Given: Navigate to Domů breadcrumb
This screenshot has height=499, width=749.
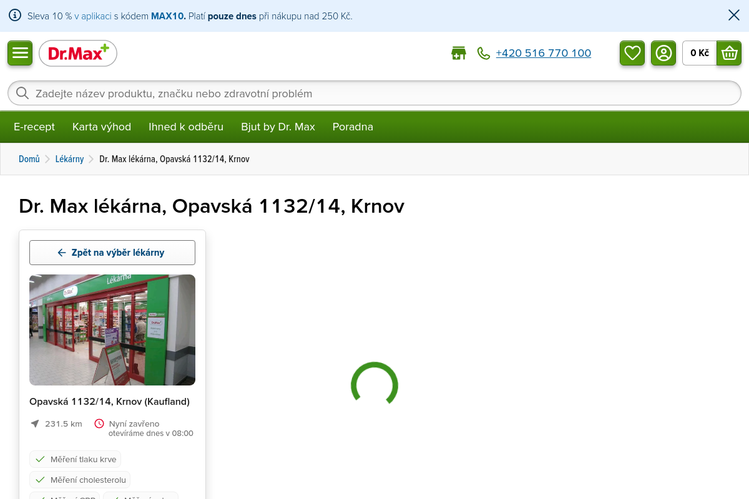Looking at the screenshot, I should tap(29, 159).
